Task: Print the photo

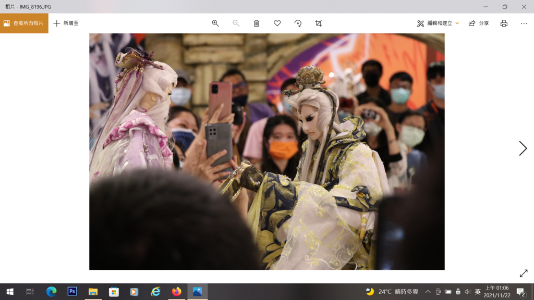Action: [504, 23]
